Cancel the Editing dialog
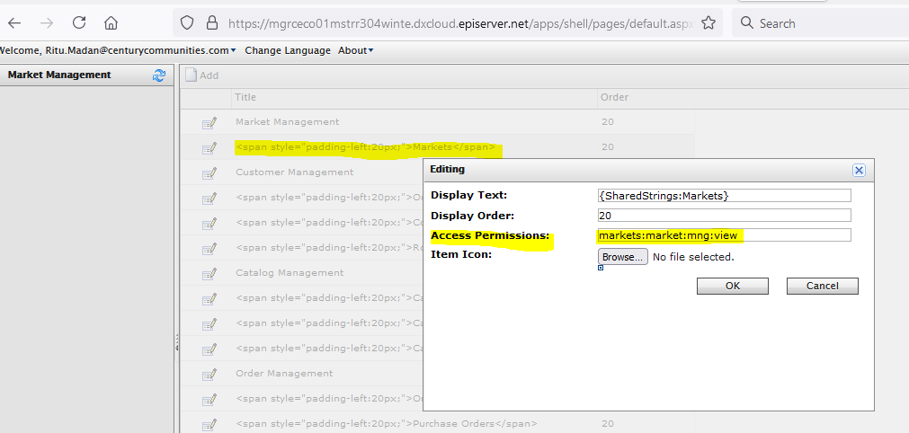 pos(822,286)
